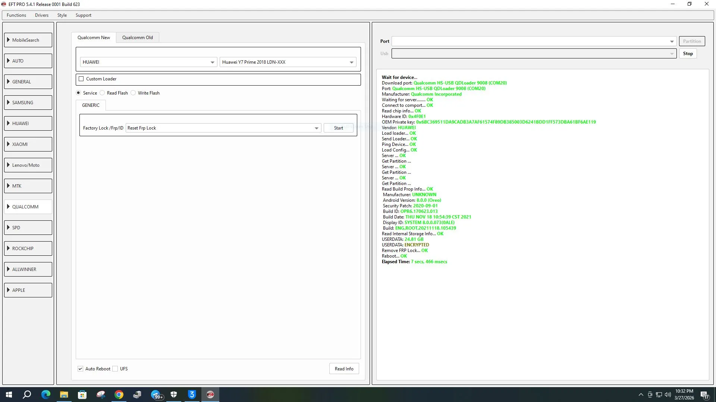Open the Microsoft Store taskbar icon
716x402 pixels.
(x=82, y=395)
